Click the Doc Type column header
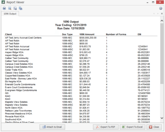 67,34
